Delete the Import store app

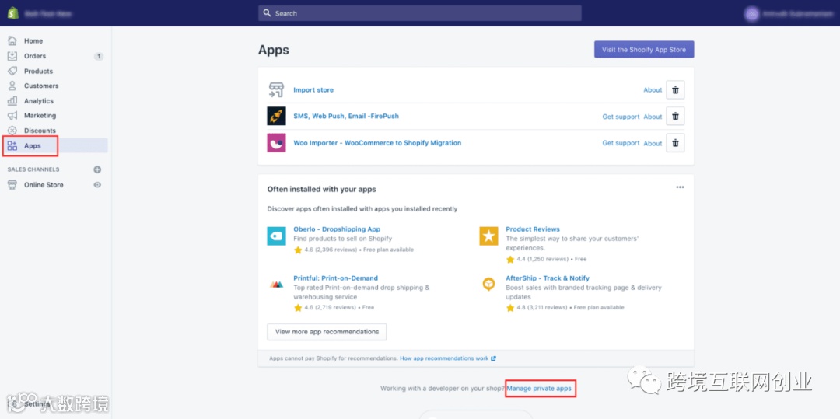click(675, 90)
